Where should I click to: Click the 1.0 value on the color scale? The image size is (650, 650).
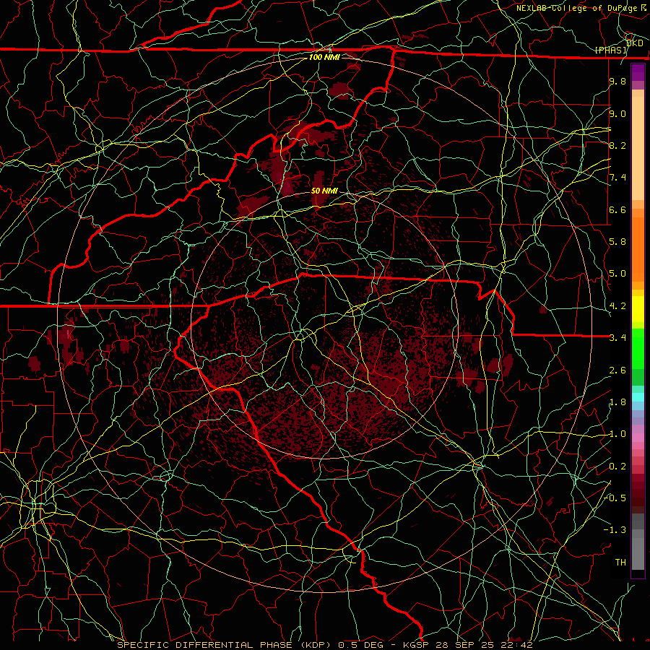(x=617, y=434)
